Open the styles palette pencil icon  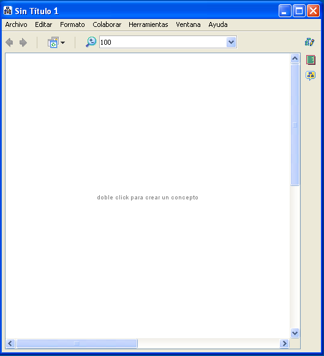click(310, 42)
